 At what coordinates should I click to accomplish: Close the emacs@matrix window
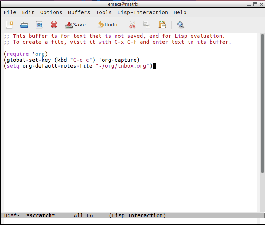click(261, 4)
